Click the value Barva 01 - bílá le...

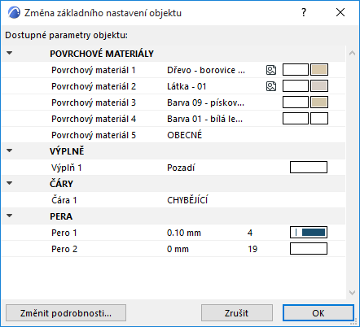(x=204, y=119)
